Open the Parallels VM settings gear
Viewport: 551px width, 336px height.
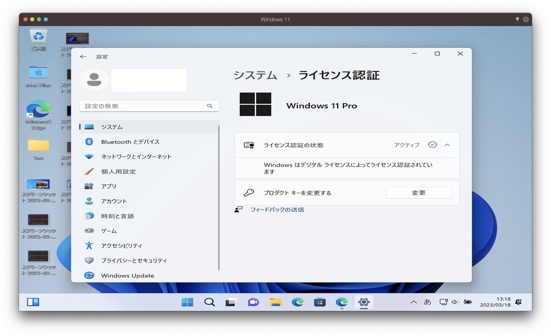pos(526,19)
